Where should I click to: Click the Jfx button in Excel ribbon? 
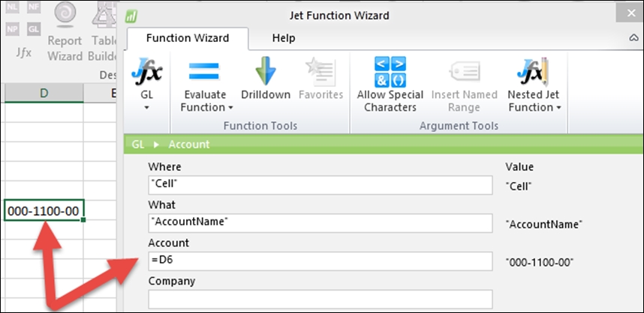tap(23, 52)
